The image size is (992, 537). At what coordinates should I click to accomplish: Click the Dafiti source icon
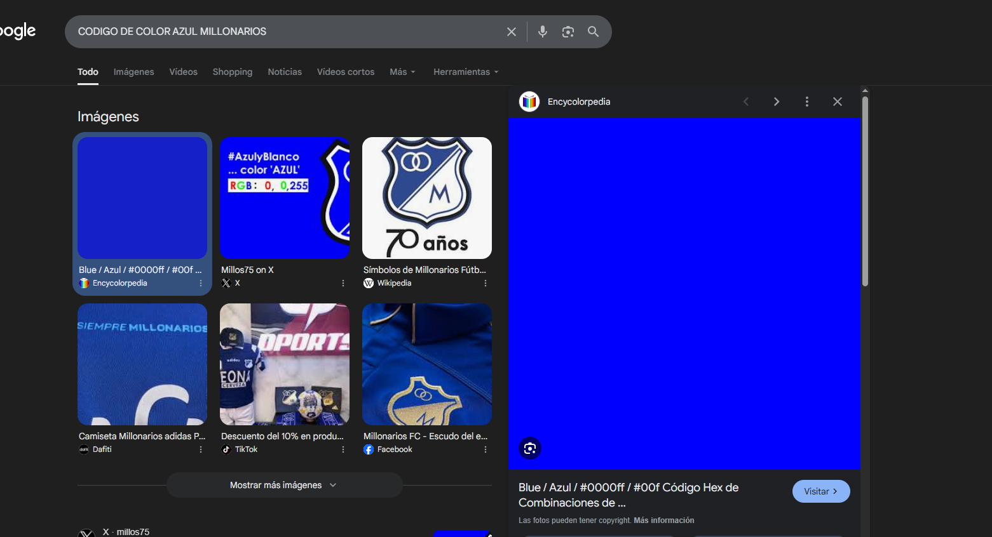pyautogui.click(x=84, y=449)
